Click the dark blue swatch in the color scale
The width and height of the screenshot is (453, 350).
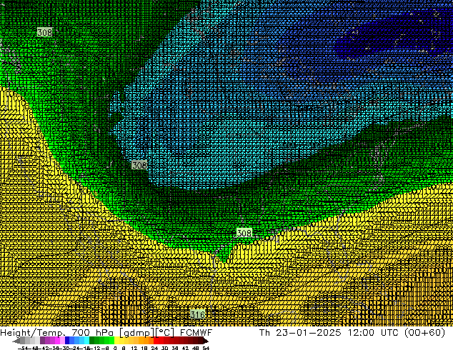coord(67,341)
